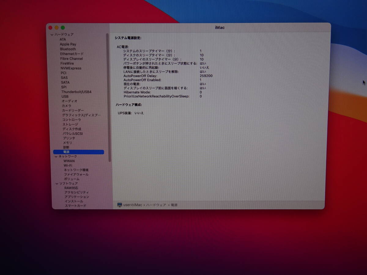The image size is (367, 275).
Task: Click ハードウェア in the path bar
Action: pos(156,205)
